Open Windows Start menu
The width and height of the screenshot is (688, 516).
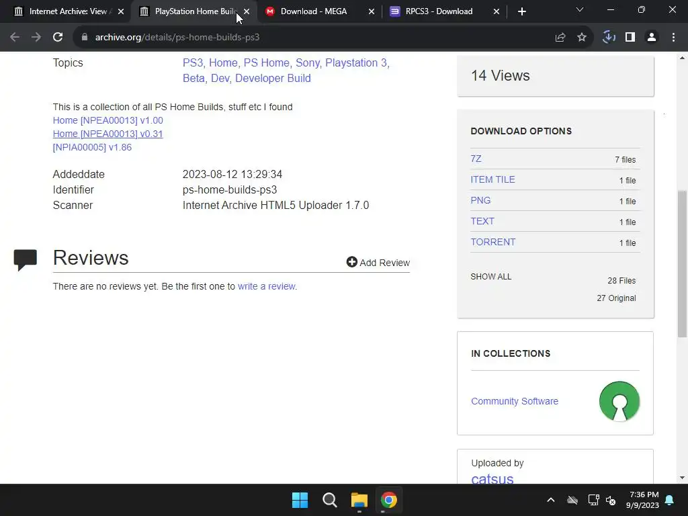[x=300, y=500]
